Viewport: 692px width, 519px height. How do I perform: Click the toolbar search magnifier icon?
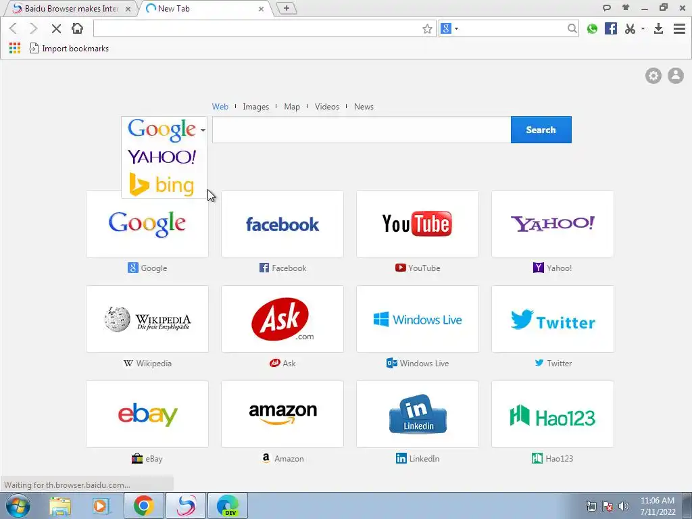(572, 28)
